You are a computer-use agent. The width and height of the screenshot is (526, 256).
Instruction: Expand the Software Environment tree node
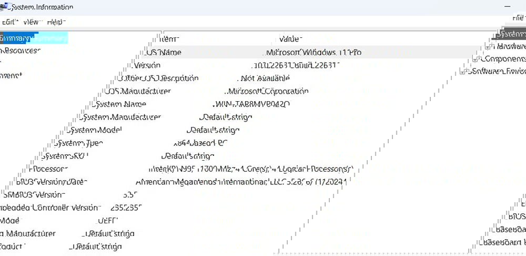[x=463, y=71]
